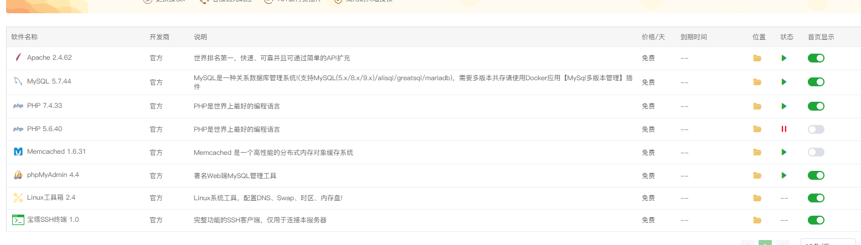Click the 位置 column header

759,37
